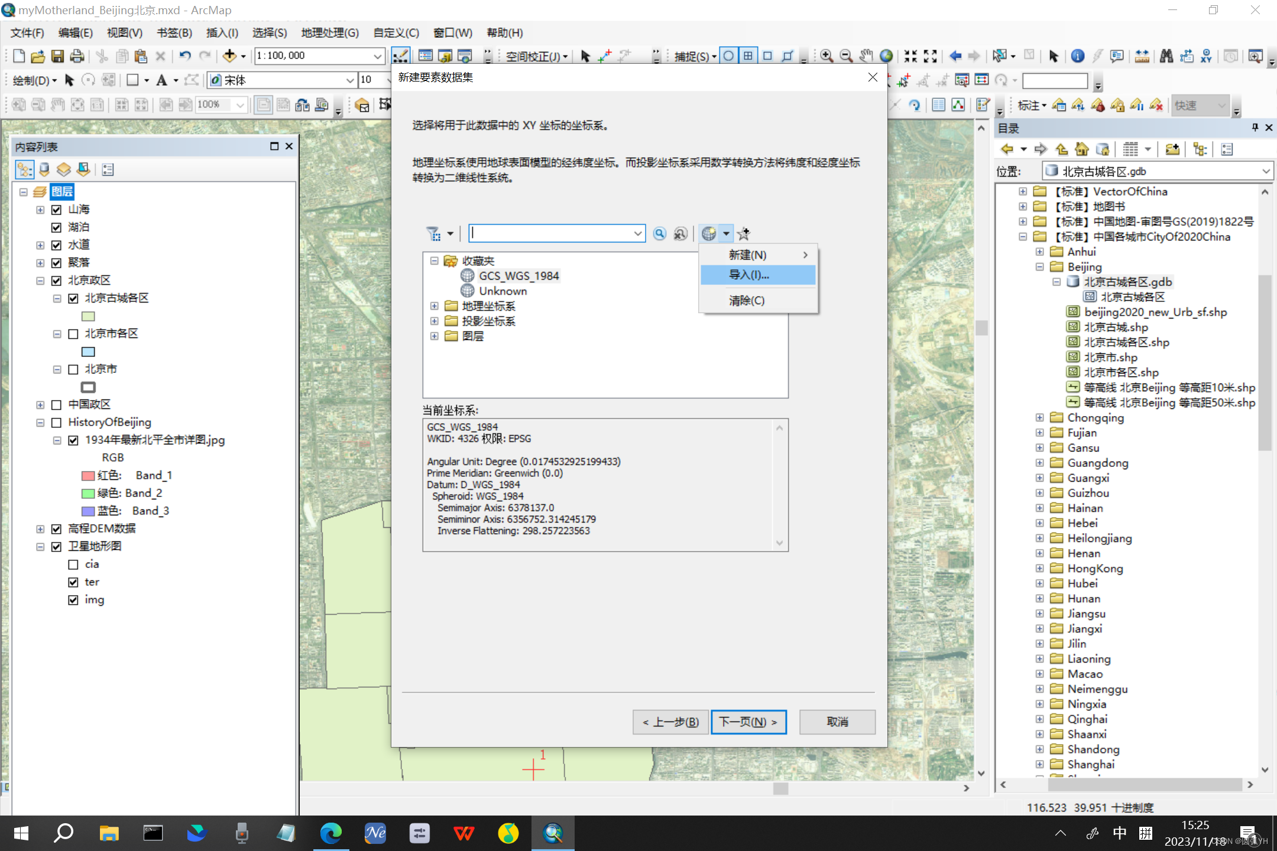
Task: Enable the 北京市各区 layer checkbox
Action: coord(73,334)
